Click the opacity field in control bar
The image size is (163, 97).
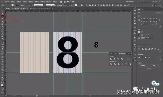click(66, 5)
